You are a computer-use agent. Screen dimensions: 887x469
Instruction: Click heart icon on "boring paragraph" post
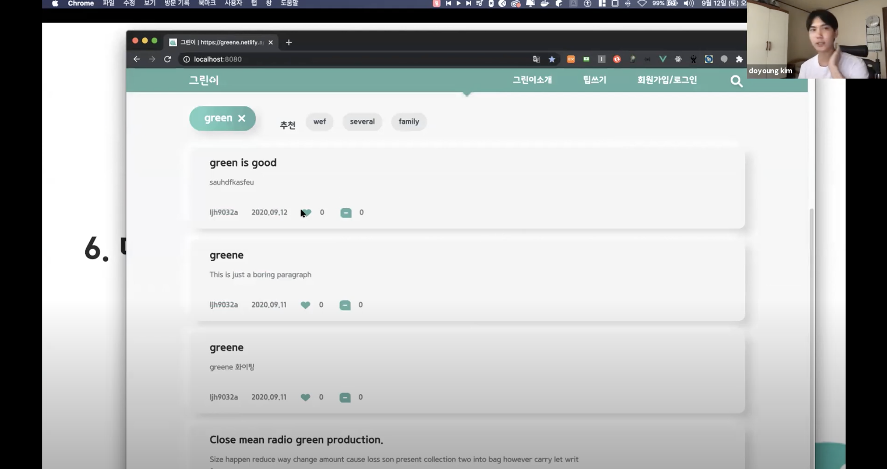tap(305, 305)
